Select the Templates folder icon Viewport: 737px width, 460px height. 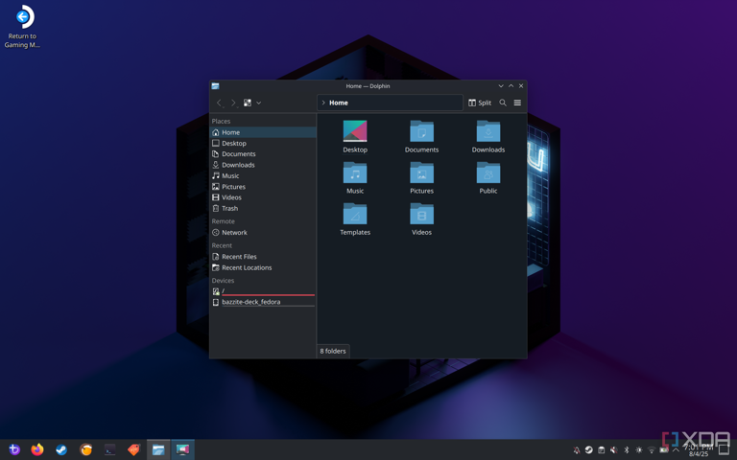click(355, 214)
